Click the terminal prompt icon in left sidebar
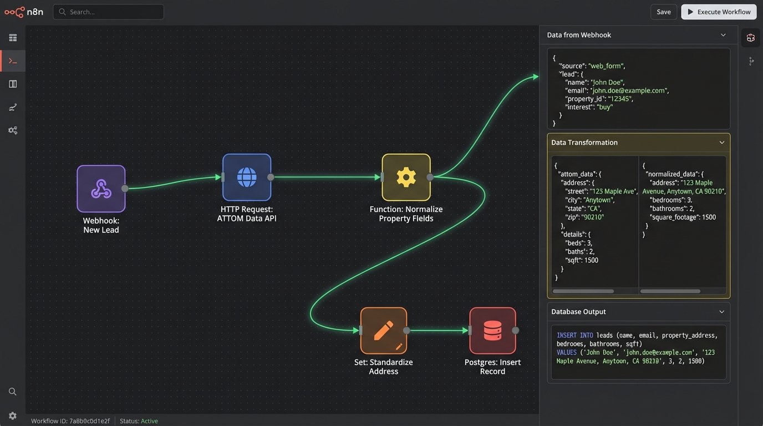This screenshot has height=426, width=763. (13, 61)
